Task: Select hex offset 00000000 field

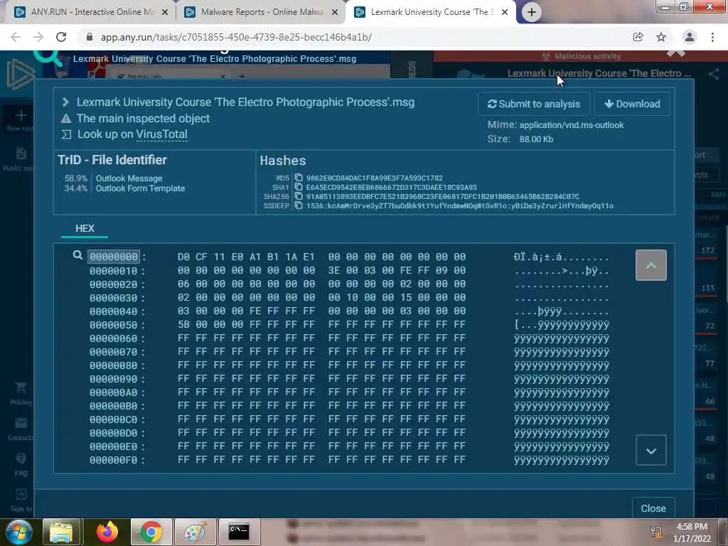Action: 114,257
